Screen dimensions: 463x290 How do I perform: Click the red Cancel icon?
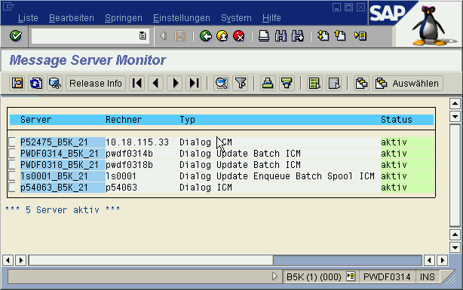239,36
